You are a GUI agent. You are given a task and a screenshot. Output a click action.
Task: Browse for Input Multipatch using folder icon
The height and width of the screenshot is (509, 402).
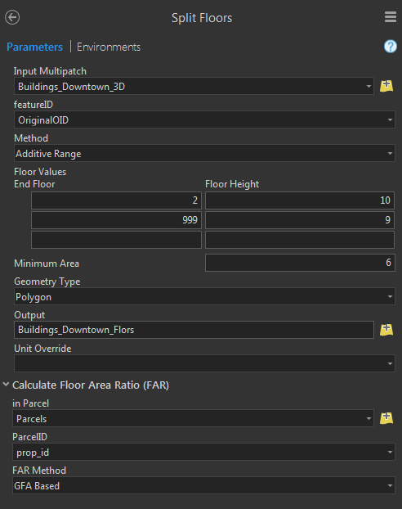386,86
